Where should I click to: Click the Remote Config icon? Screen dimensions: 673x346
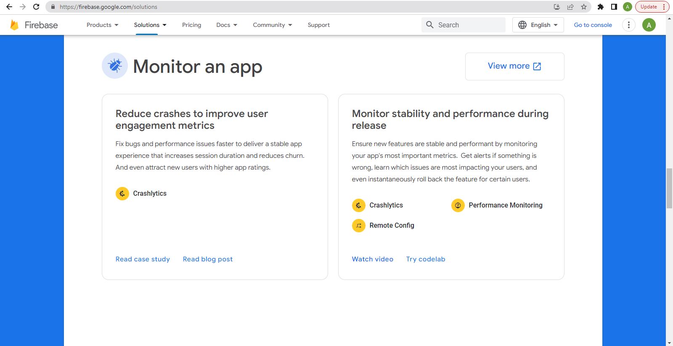pos(359,226)
